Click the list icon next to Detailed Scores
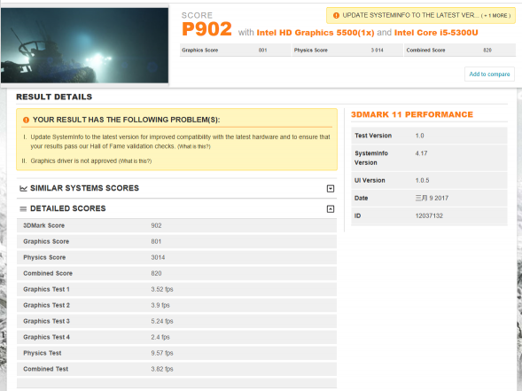The width and height of the screenshot is (522, 391). coord(23,209)
